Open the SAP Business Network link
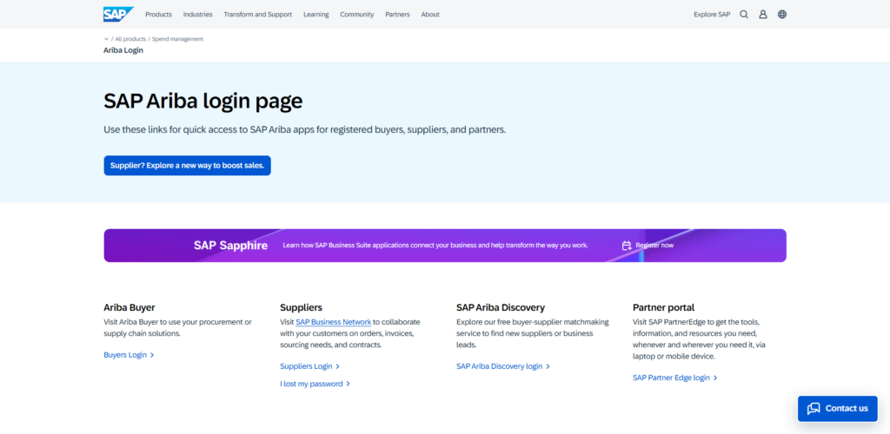Image resolution: width=890 pixels, height=434 pixels. pos(333,322)
